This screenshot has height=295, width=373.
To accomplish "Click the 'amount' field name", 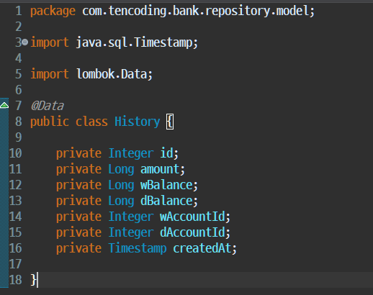I will (x=160, y=169).
